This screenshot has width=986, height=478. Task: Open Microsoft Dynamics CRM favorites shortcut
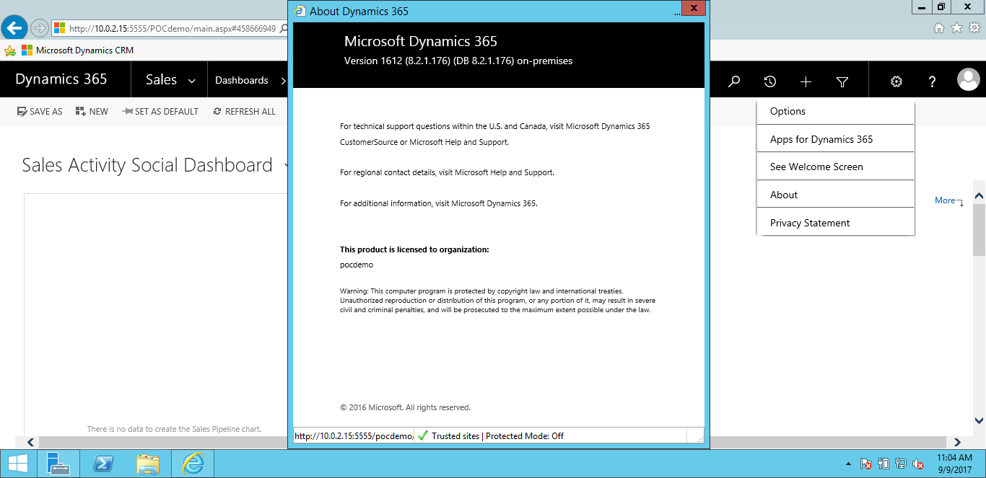79,50
